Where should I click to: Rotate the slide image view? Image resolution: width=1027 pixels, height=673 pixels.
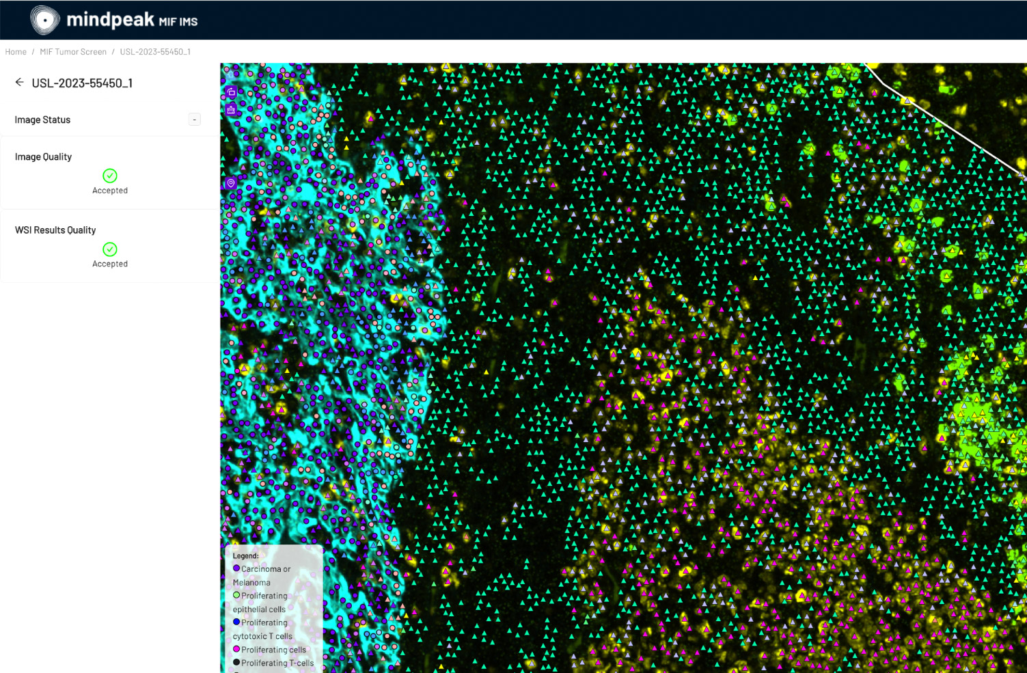[231, 92]
